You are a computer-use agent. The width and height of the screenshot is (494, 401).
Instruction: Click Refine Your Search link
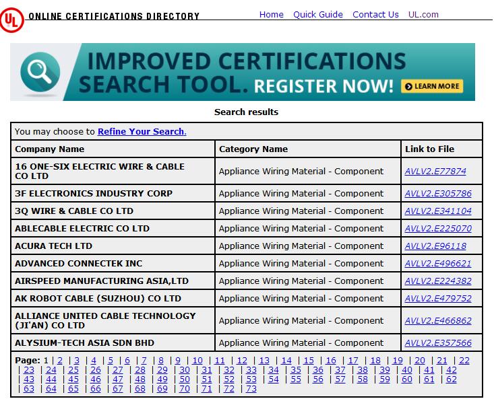point(141,131)
